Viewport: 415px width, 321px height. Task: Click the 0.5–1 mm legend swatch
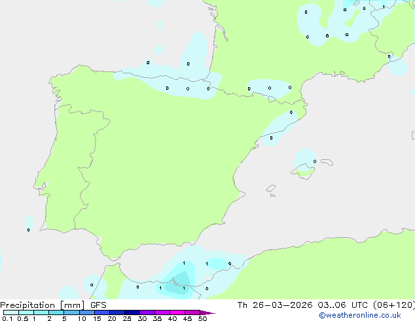click(26, 312)
